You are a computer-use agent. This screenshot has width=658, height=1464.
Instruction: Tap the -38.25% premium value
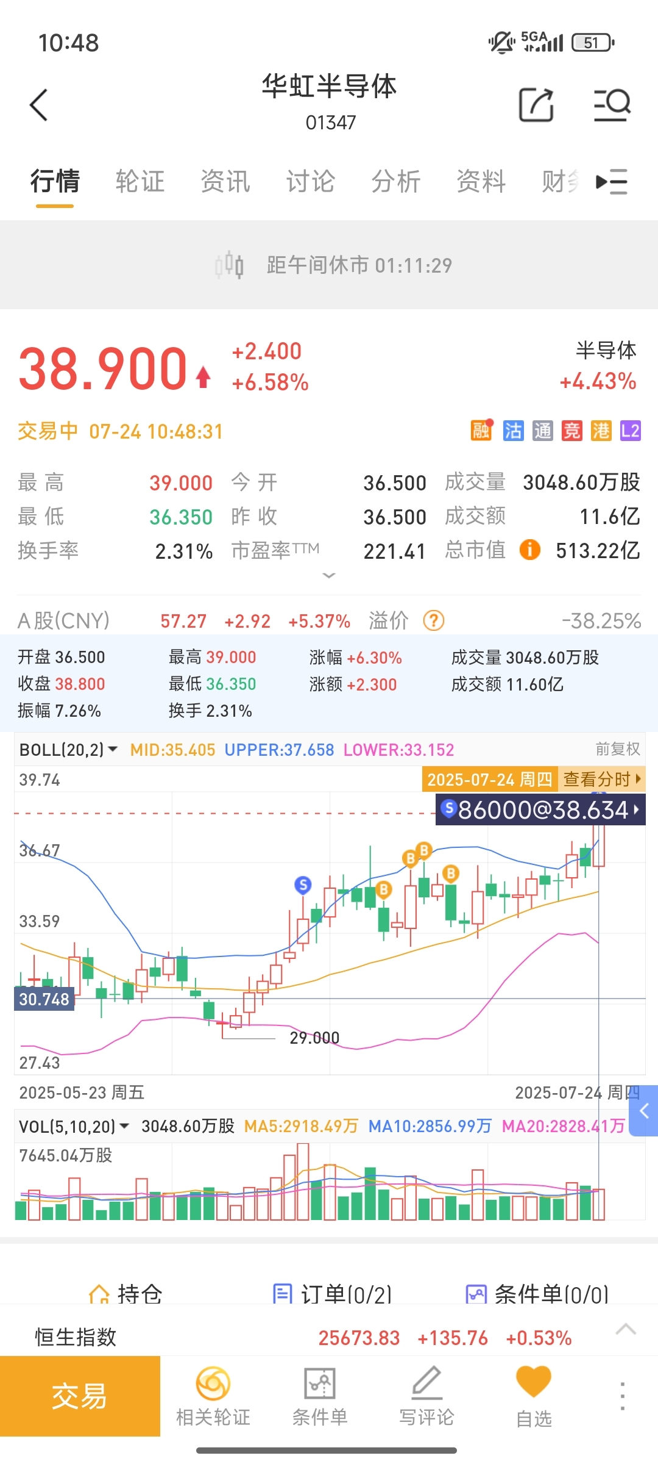601,621
